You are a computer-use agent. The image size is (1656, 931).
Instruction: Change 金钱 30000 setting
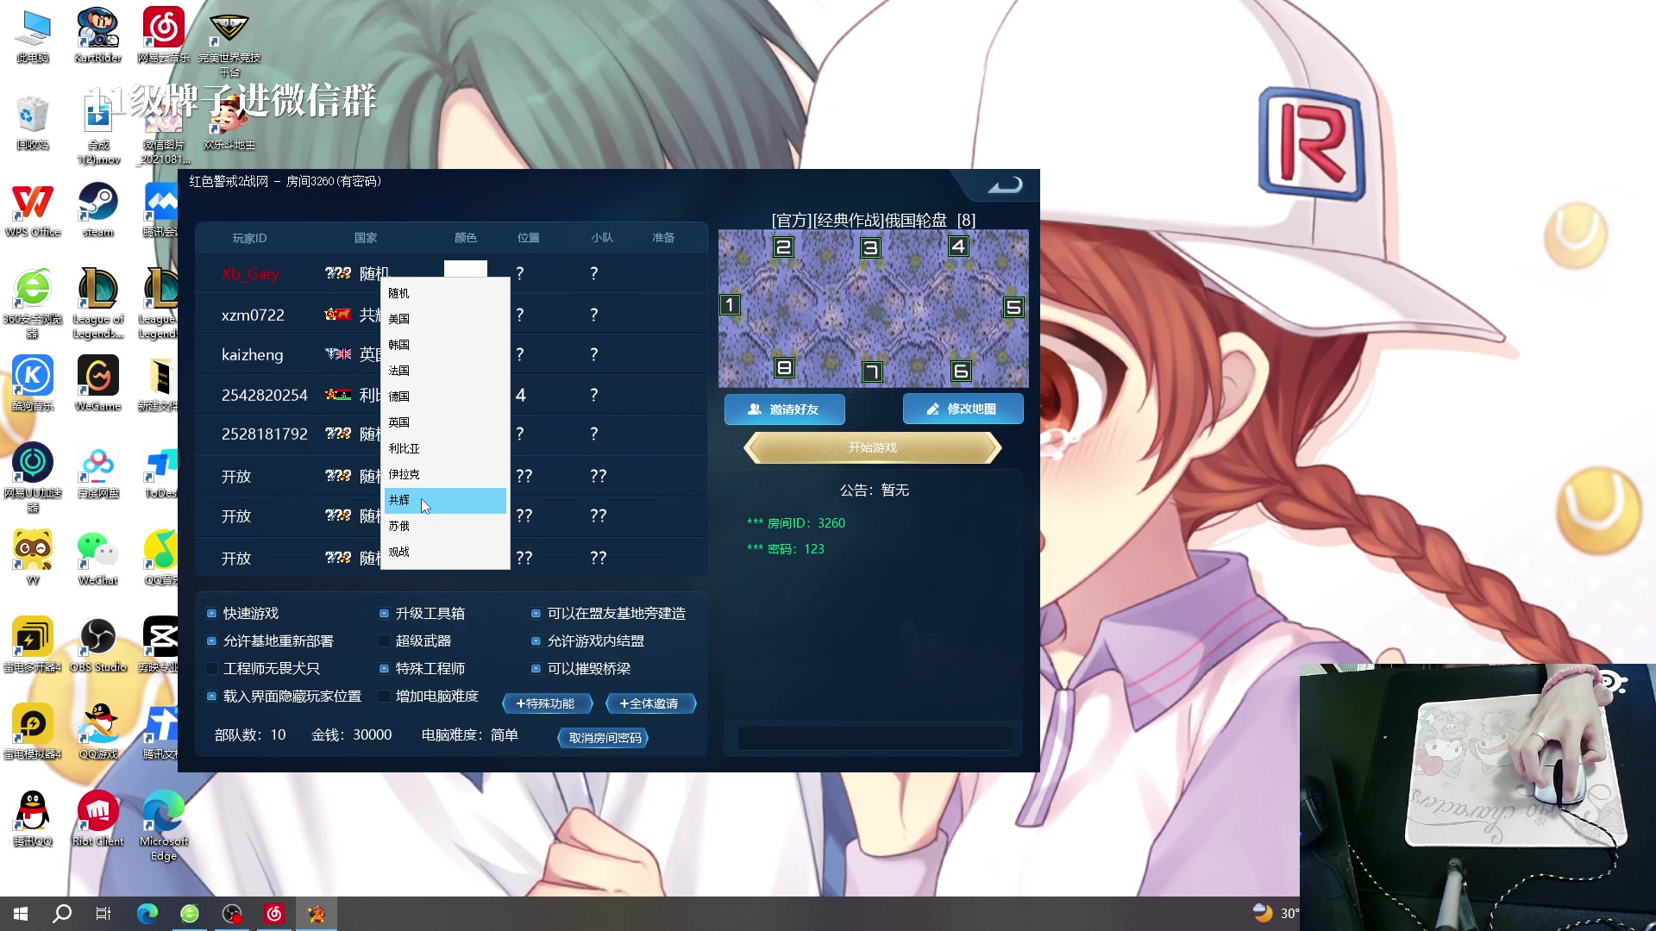(x=372, y=735)
